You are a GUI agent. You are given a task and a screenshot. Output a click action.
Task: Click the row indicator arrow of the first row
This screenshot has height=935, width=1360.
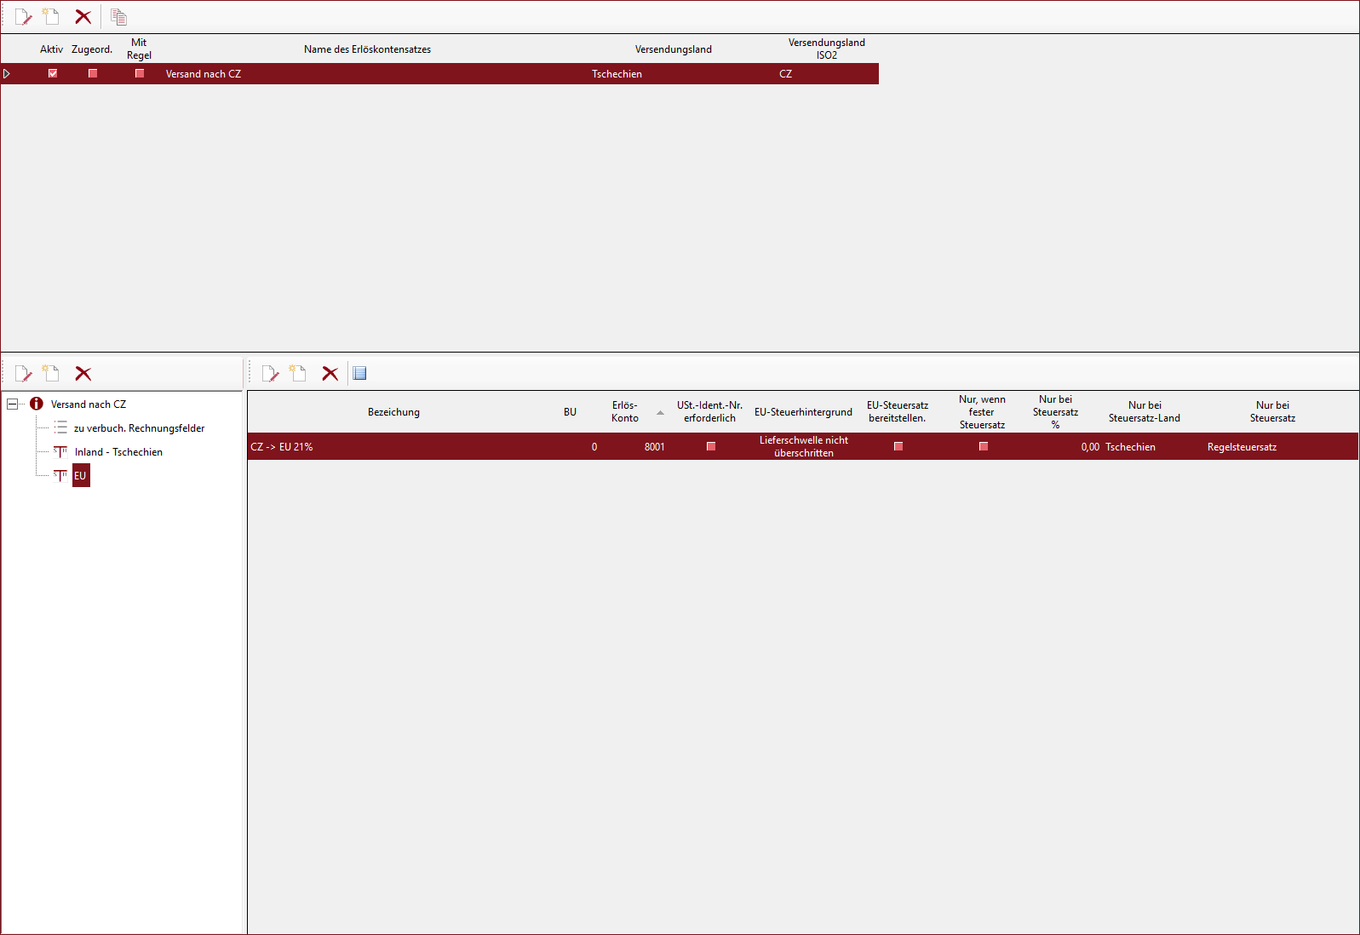7,74
